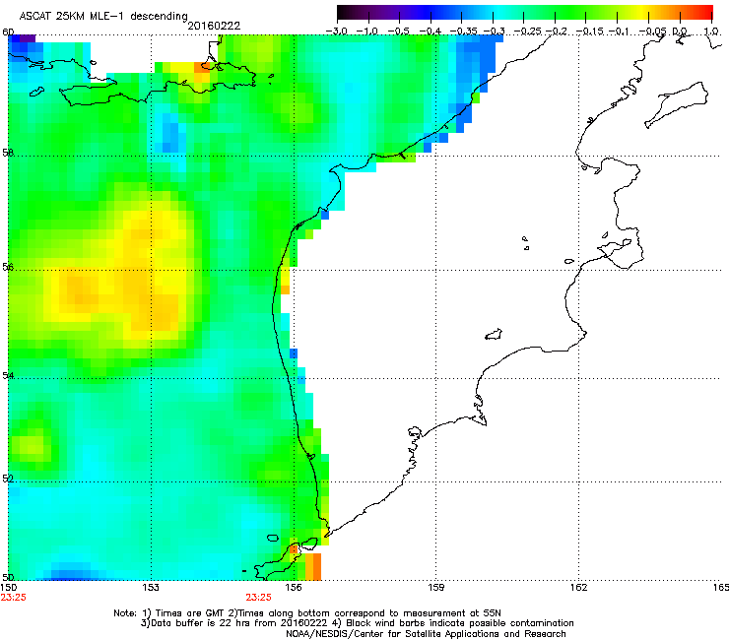
Task: Click the longitude label "150"
Action: click(x=8, y=588)
